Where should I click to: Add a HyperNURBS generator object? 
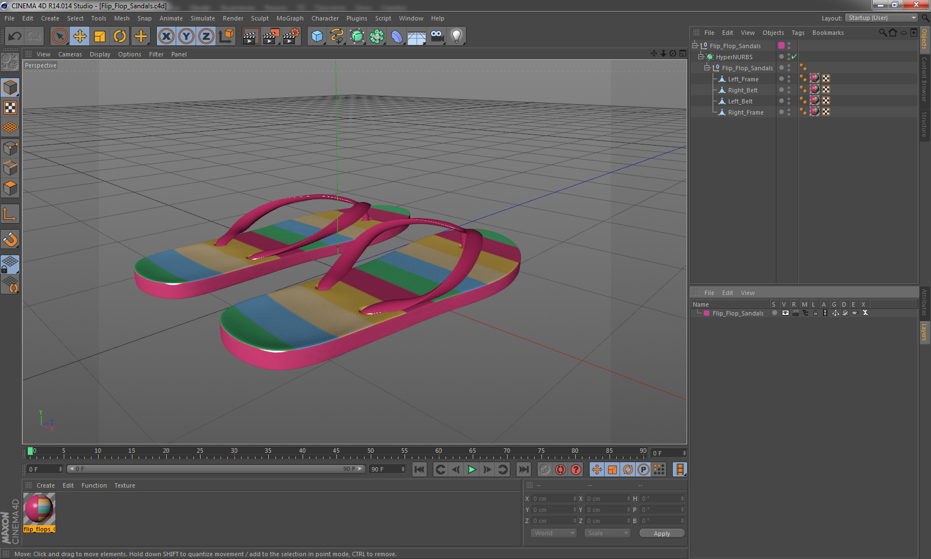click(357, 37)
